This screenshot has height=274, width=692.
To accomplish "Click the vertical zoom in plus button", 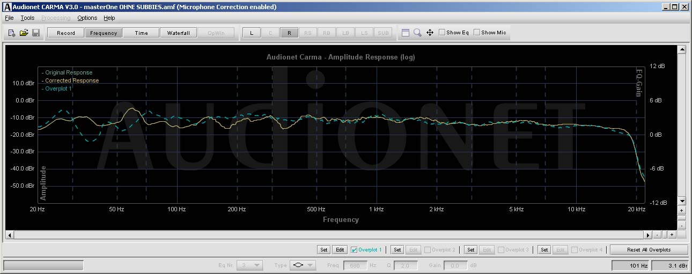I will 682,211.
